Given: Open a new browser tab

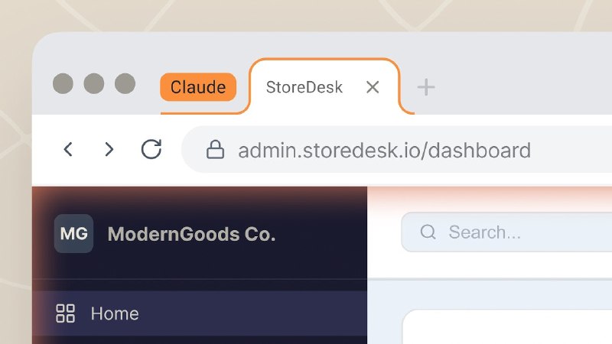Looking at the screenshot, I should coord(426,87).
